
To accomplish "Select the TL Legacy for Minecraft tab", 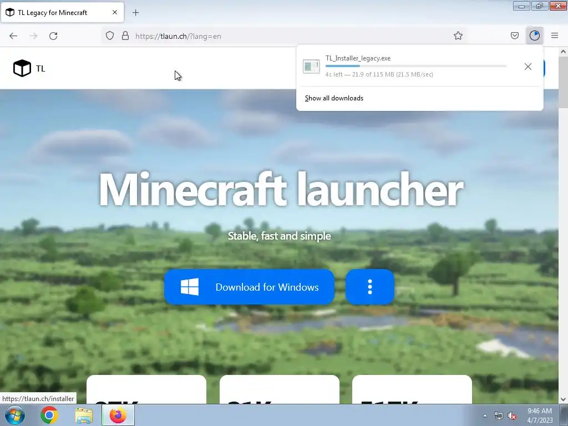I will 62,12.
